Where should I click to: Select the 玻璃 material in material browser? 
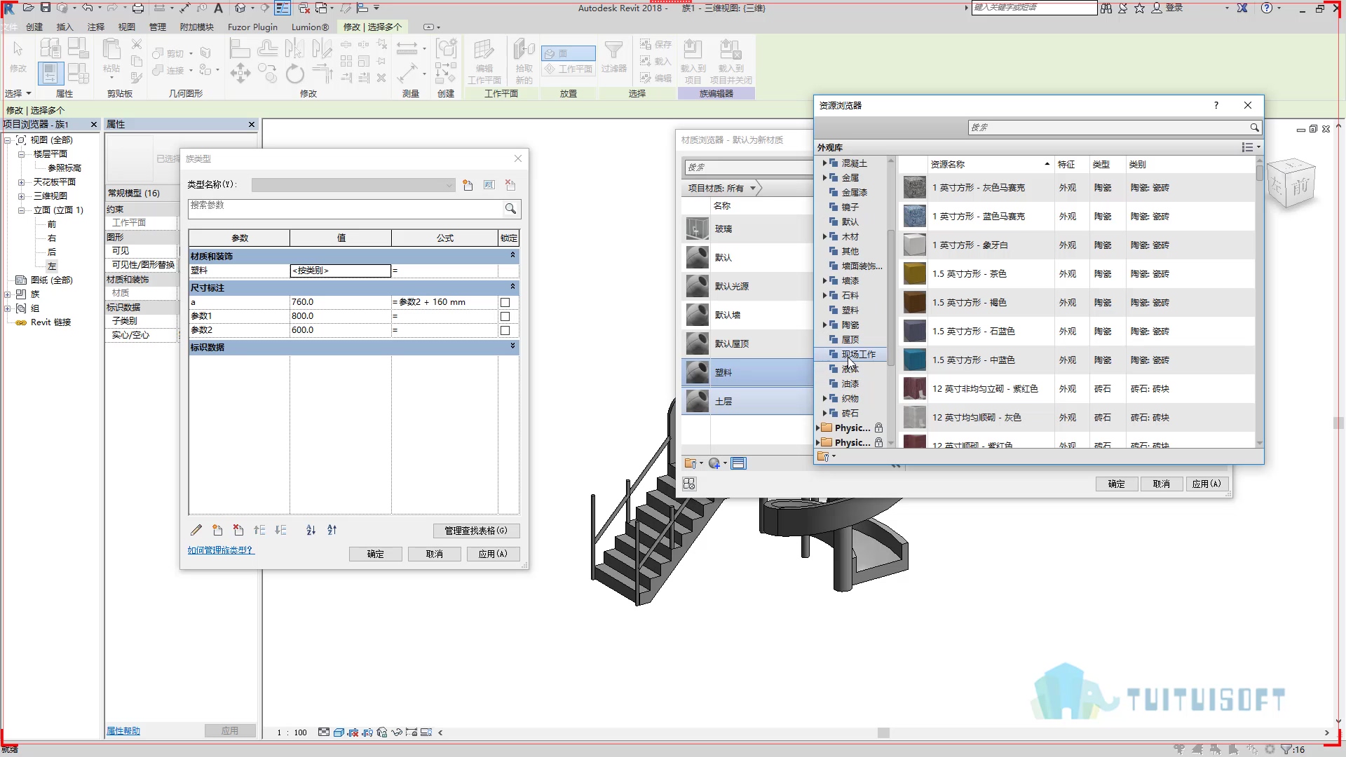[x=747, y=229]
